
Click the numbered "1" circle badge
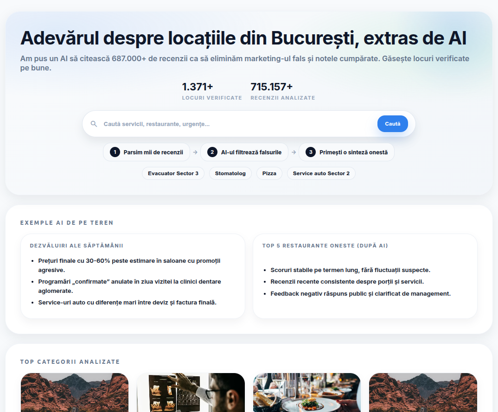pos(115,152)
